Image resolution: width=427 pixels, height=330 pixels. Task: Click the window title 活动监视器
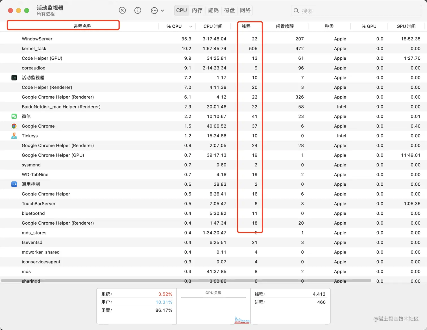point(50,8)
